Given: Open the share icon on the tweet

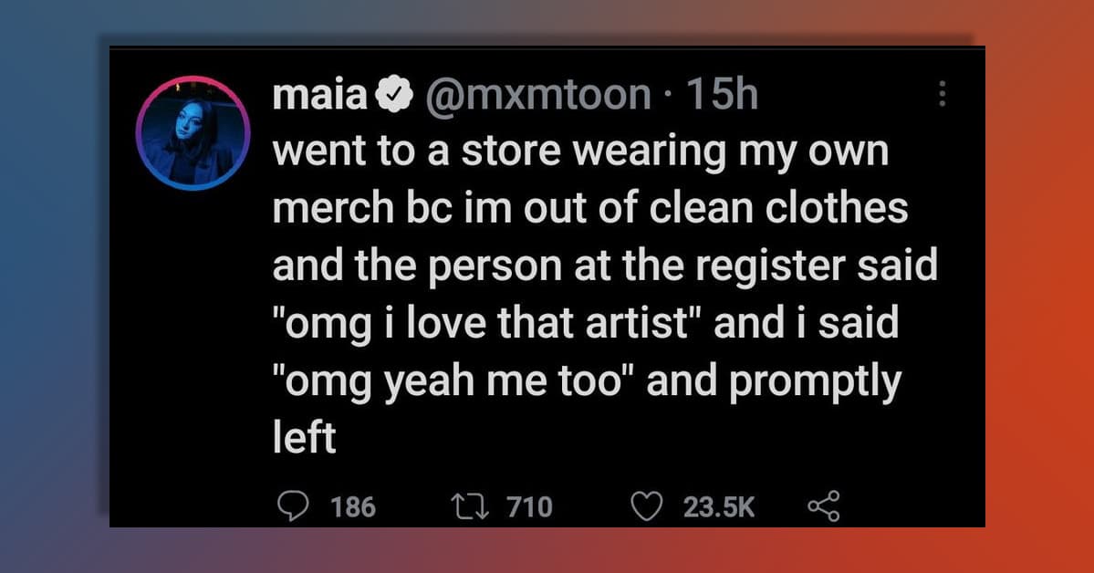Looking at the screenshot, I should (823, 506).
